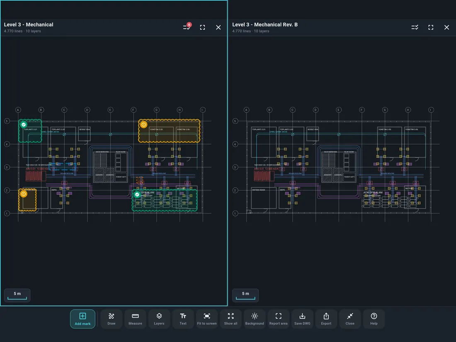Click the 5 m scale bar in left pane
The image size is (456, 342).
tap(17, 295)
